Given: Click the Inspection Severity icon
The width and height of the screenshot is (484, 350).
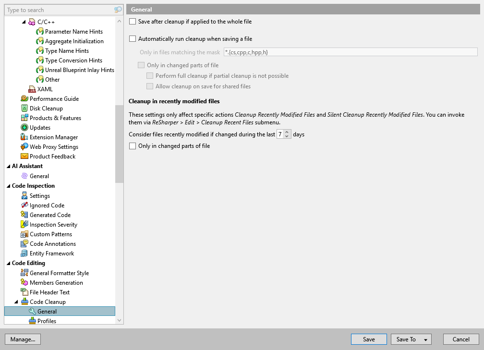Looking at the screenshot, I should tap(24, 224).
